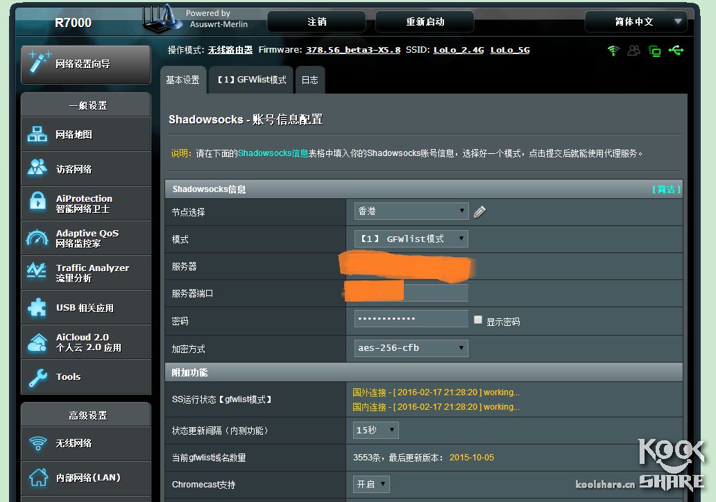Change the 15秒 status update interval dropdown

pos(375,430)
